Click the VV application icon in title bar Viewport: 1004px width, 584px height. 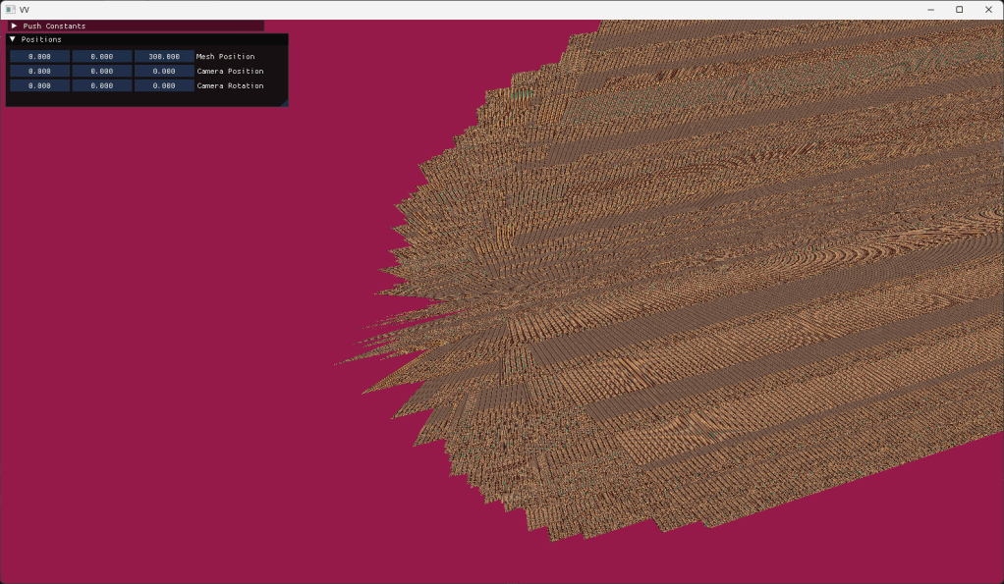point(10,9)
